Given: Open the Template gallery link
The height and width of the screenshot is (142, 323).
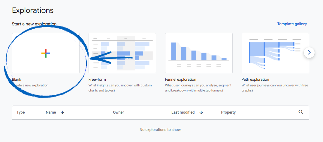Looking at the screenshot, I should [292, 24].
